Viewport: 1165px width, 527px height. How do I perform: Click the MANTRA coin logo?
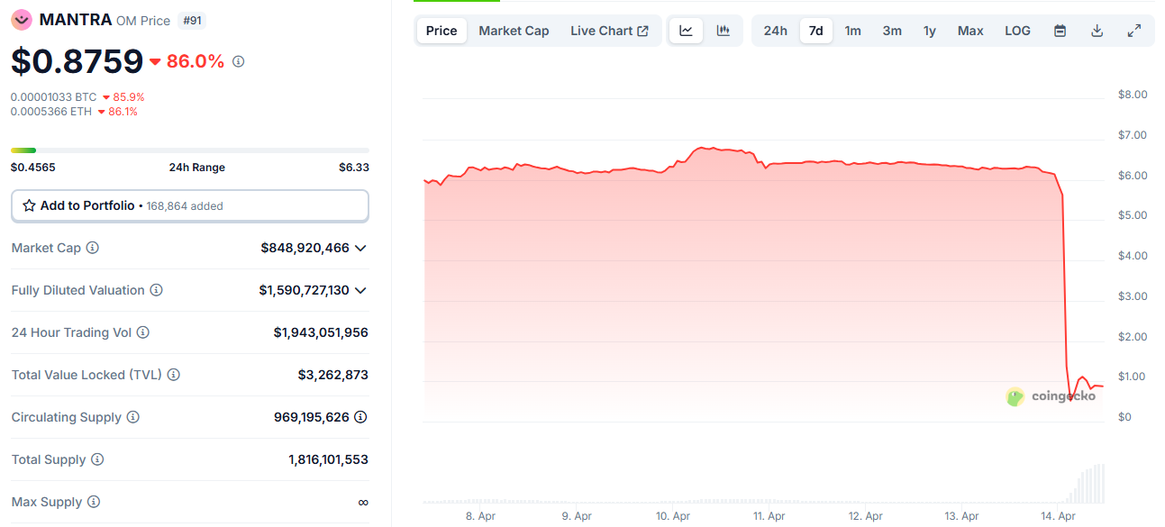point(21,20)
